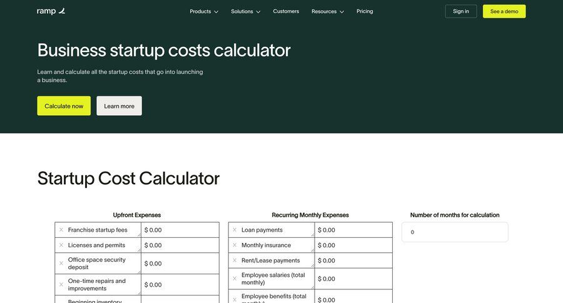Remove Office space security deposit row

click(x=61, y=264)
